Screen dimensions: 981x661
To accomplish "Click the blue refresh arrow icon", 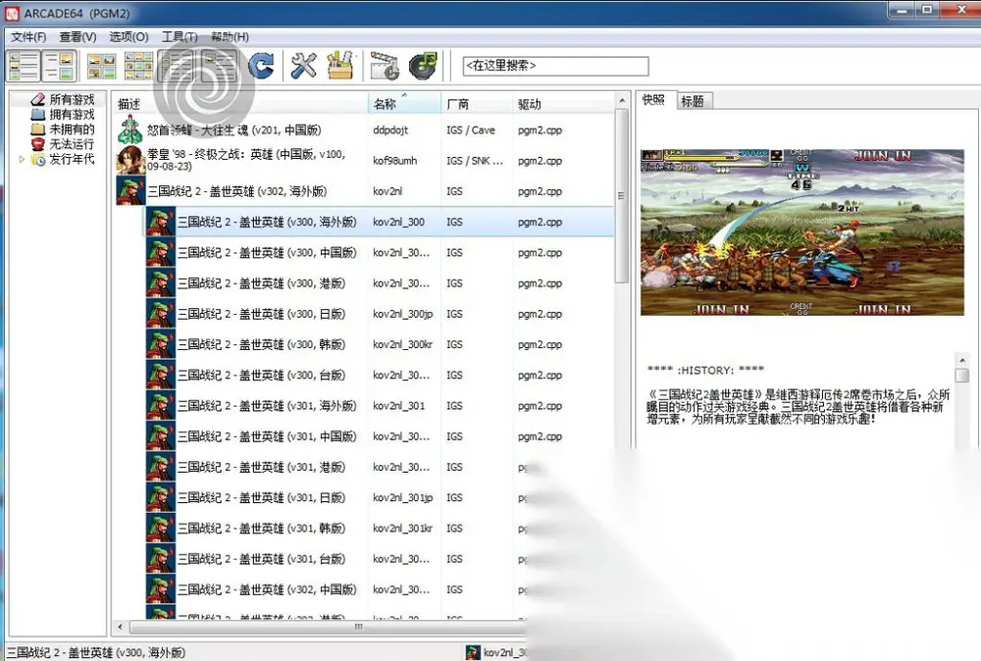I will [x=262, y=66].
